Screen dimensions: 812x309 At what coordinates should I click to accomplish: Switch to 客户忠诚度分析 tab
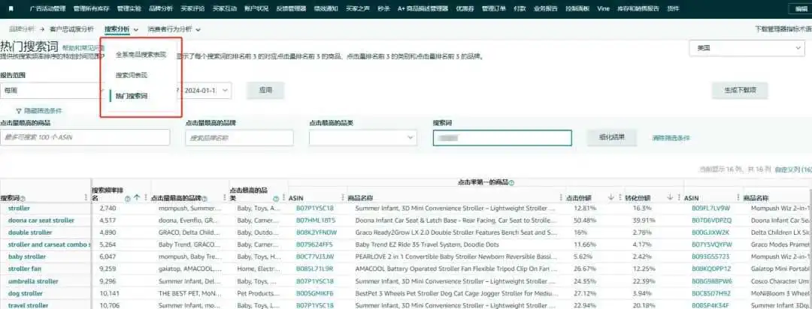[x=72, y=29]
